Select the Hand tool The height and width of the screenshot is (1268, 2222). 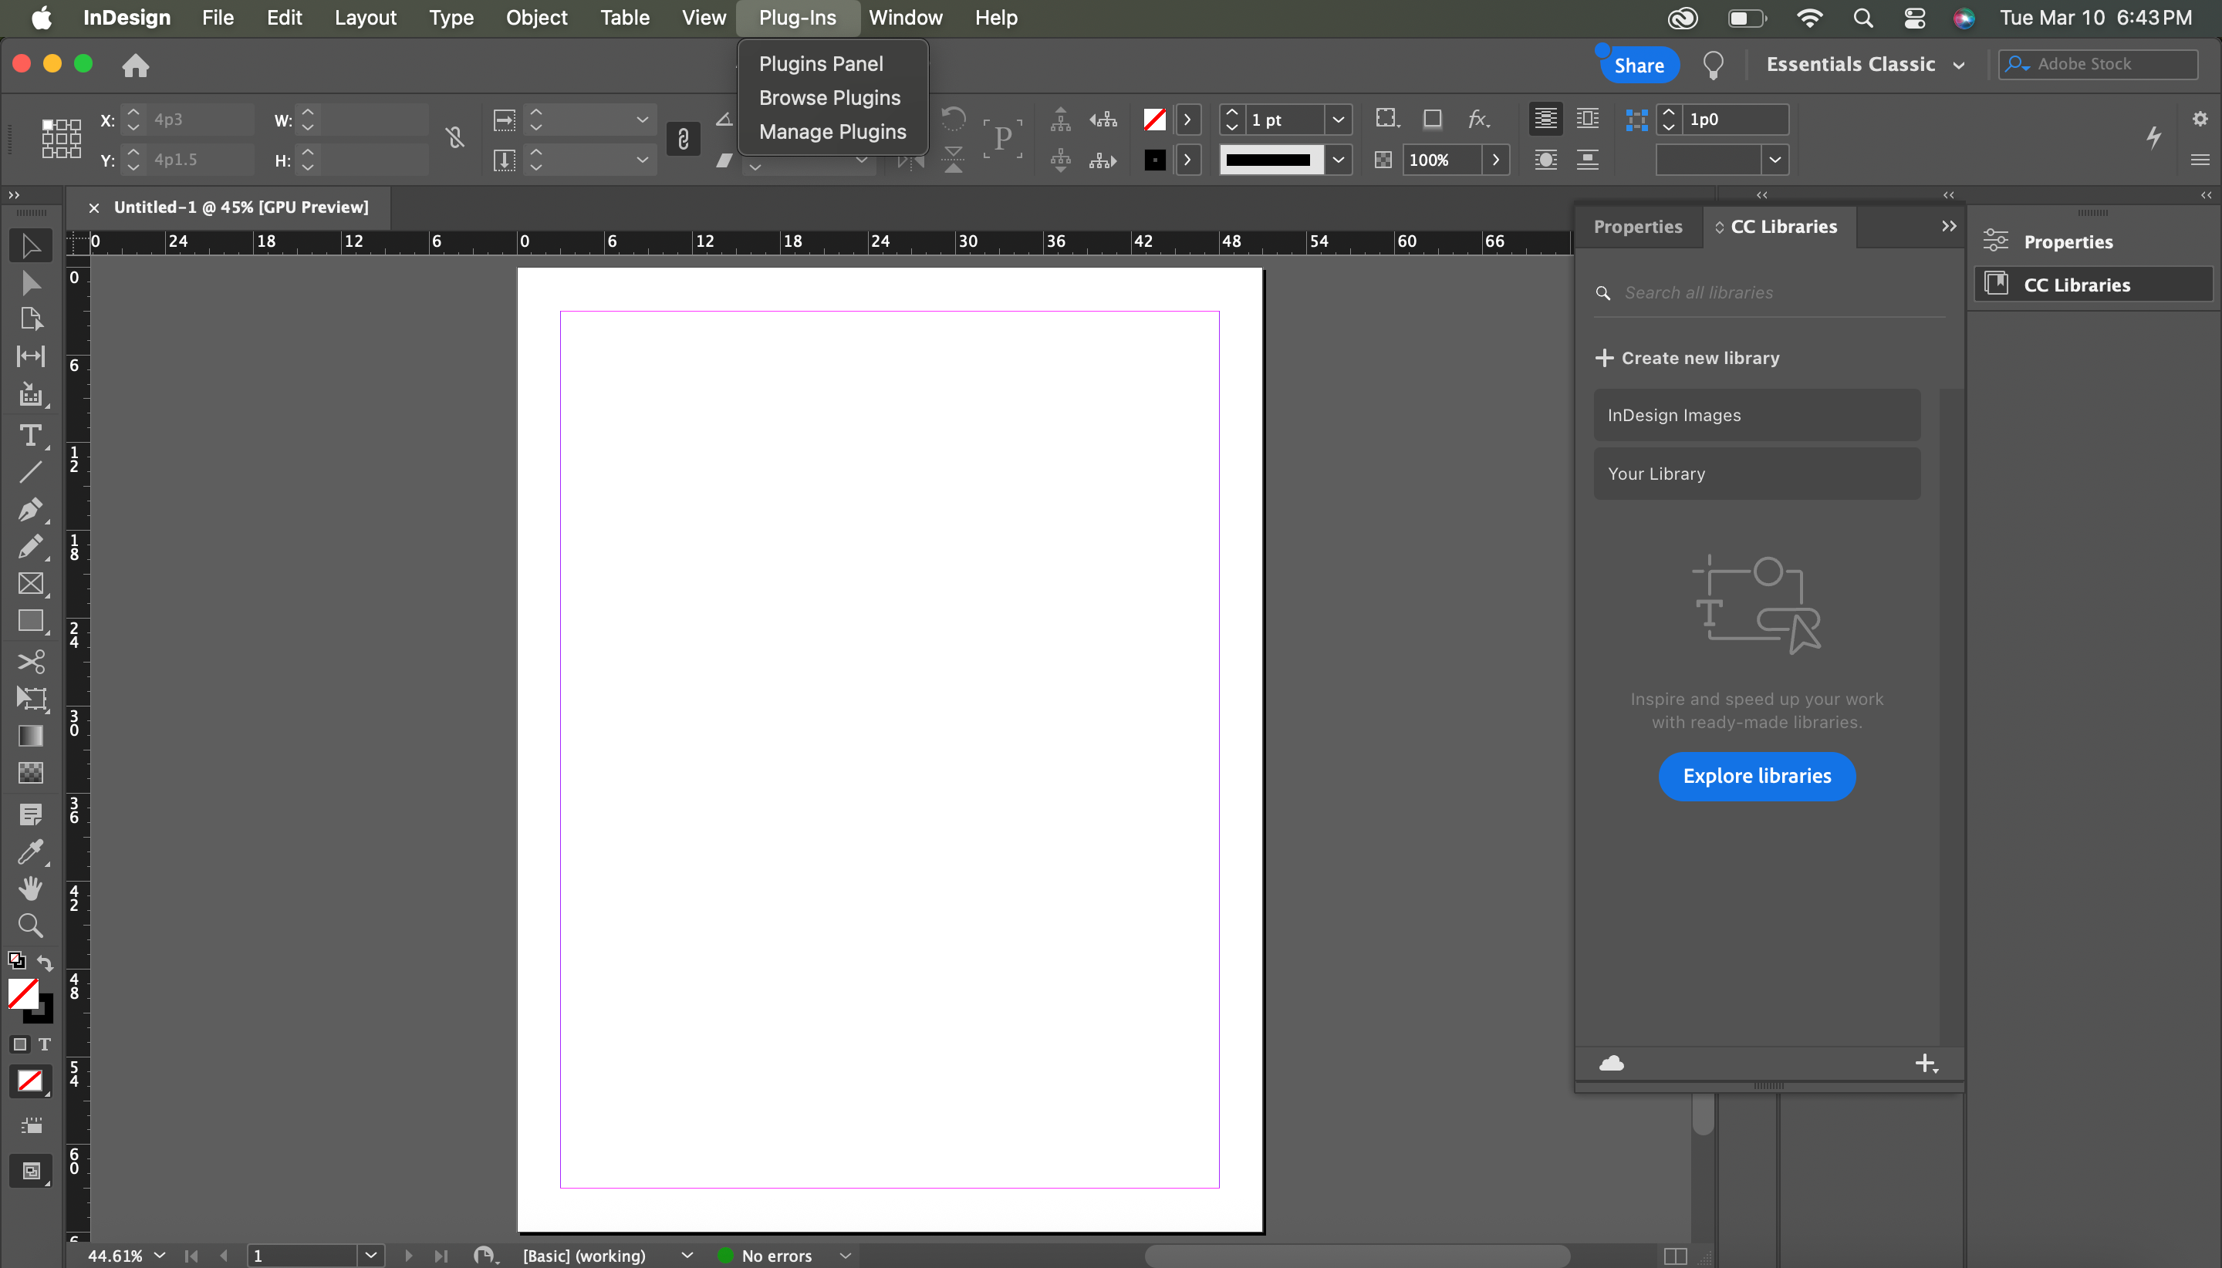tap(31, 889)
